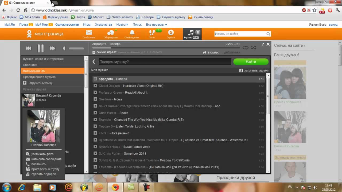Open Обсуждения in the orange bar
This screenshot has height=192, width=342.
coord(111,34)
